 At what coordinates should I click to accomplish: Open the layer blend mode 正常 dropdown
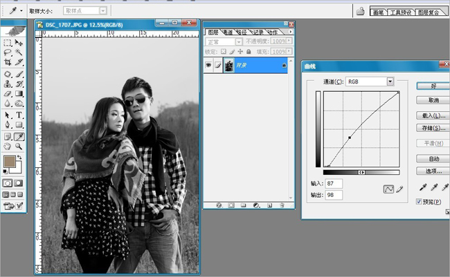click(x=238, y=42)
